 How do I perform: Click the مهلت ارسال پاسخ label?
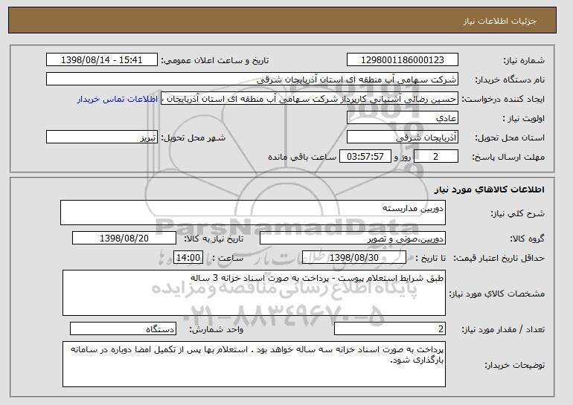click(508, 158)
